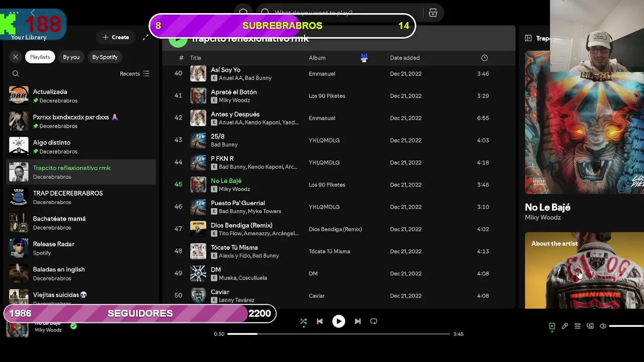
Task: Open the No Le Bajé title in side panel
Action: [x=547, y=207]
